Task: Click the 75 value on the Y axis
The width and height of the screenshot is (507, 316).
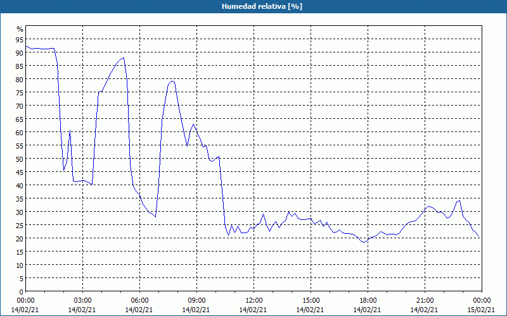Action: pos(20,92)
